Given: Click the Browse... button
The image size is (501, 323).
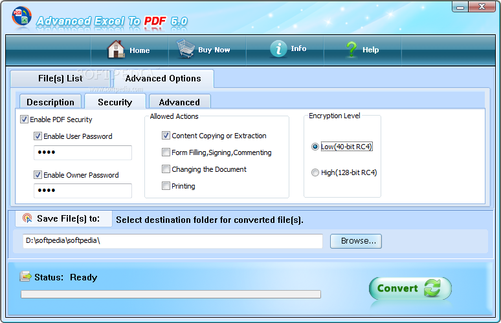Looking at the screenshot, I should [355, 241].
